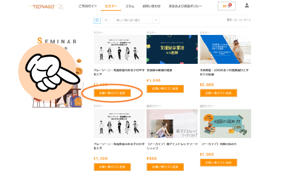Add the circled ¥1,500 seminar to cart
303x173 pixels.
coord(112,93)
